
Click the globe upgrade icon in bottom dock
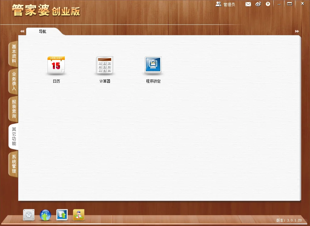(x=45, y=215)
